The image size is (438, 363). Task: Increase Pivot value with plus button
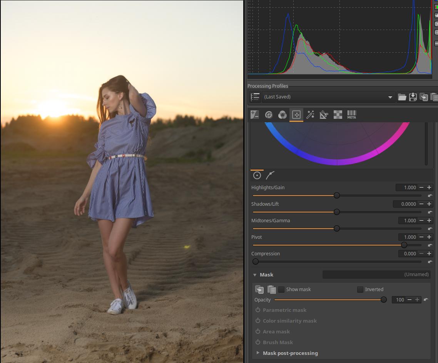(429, 237)
